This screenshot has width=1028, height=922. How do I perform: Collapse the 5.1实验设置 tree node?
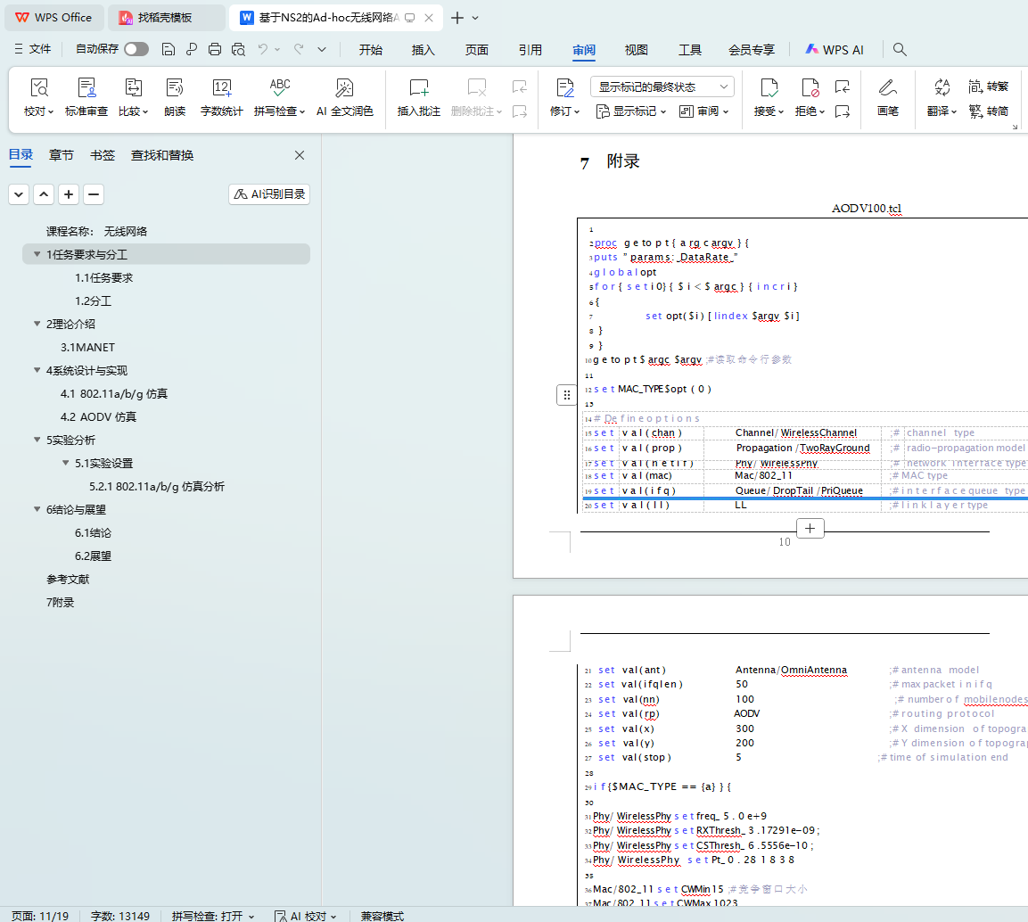tap(65, 464)
